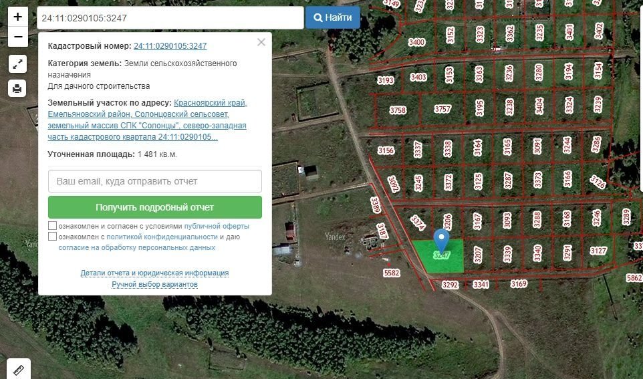
Task: Open the ruler measurement tool
Action: 18,369
